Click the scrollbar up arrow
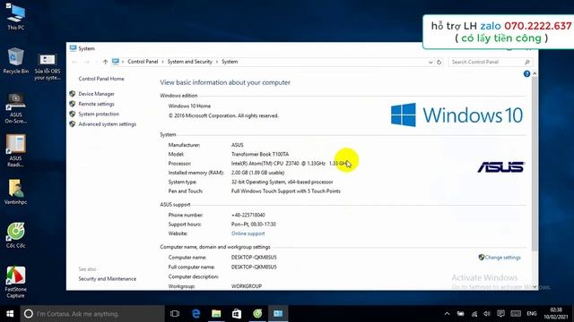Screen dimensions: 574x322 click(535, 73)
